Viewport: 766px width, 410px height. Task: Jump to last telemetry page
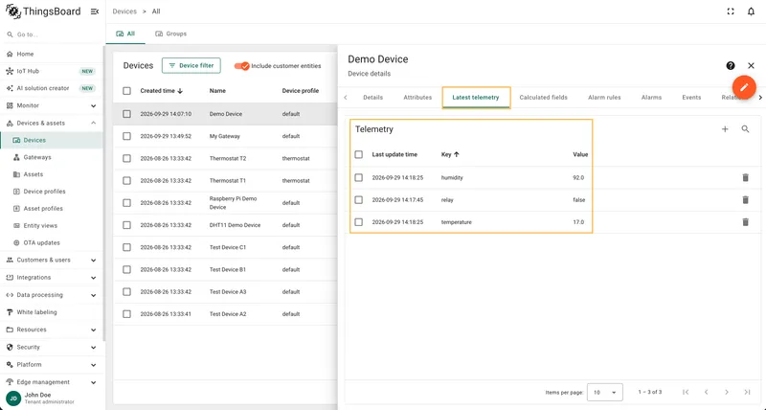pos(747,392)
